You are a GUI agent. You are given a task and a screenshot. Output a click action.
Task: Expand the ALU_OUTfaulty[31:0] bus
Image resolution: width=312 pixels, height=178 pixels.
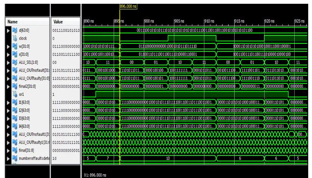(x=8, y=79)
